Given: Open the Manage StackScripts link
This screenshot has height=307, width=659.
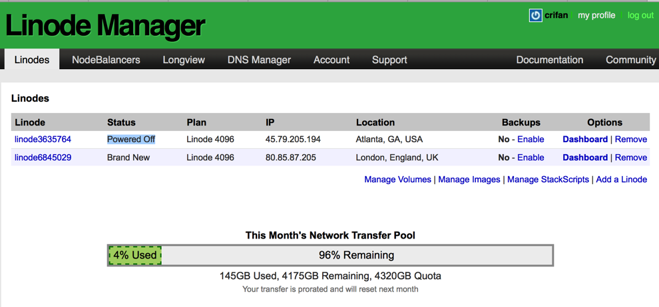Looking at the screenshot, I should tap(548, 179).
